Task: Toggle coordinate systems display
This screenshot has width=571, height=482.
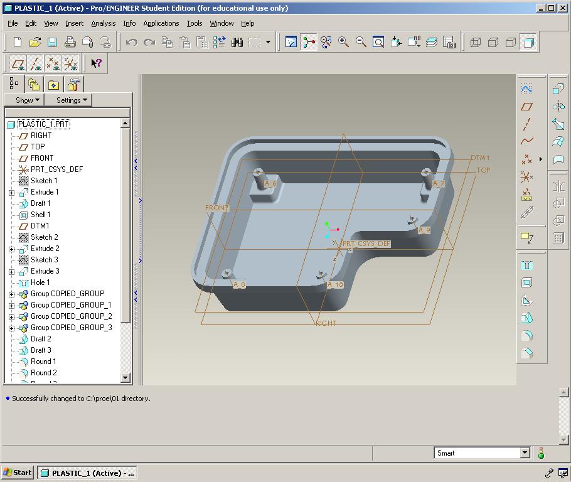Action: (x=71, y=63)
